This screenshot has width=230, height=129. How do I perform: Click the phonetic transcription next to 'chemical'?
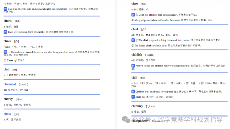[24, 84]
